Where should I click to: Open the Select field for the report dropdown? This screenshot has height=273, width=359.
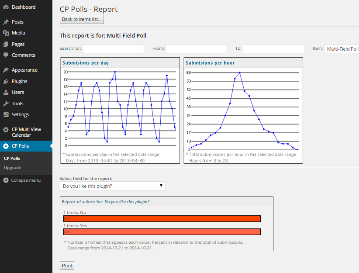[x=112, y=186]
